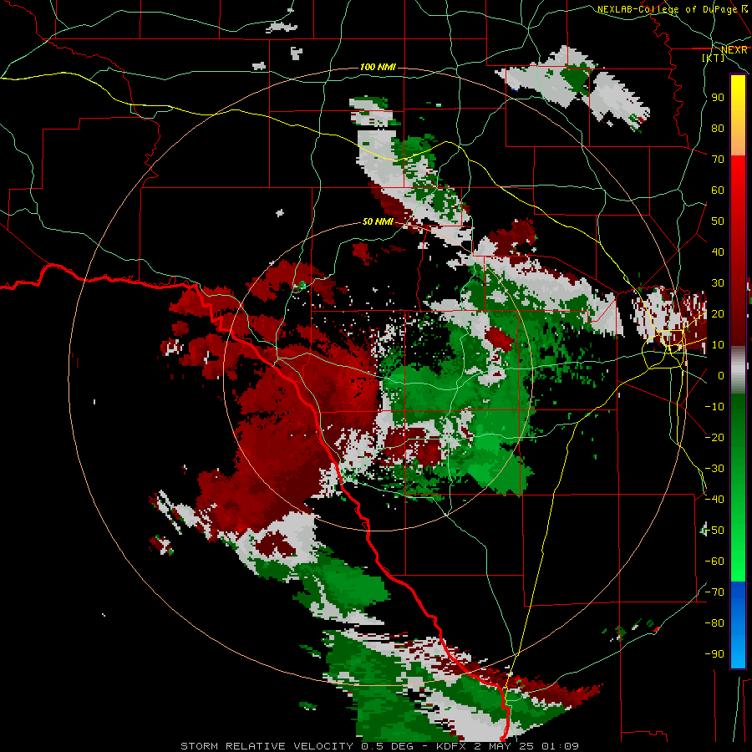Click the 50 NMI range ring label
This screenshot has width=752, height=752.
[378, 221]
